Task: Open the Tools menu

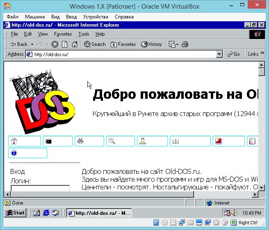Action: click(84, 34)
